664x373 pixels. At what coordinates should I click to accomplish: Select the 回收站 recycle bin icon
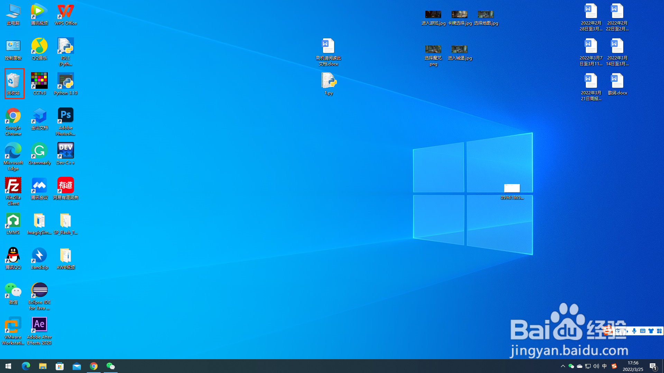tap(13, 84)
